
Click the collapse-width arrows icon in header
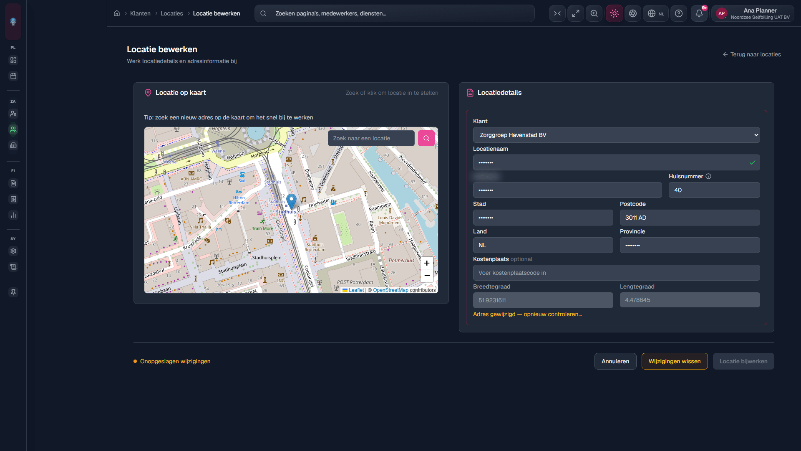point(557,13)
